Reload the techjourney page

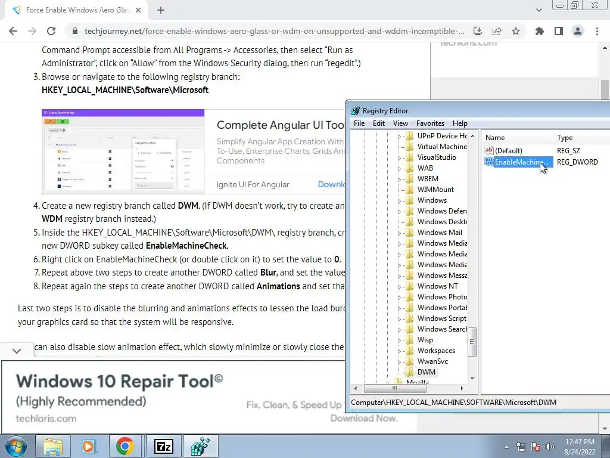51,31
